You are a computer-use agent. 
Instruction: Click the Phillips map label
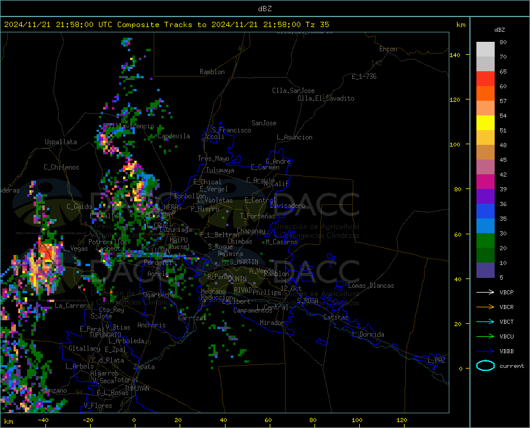[267, 293]
